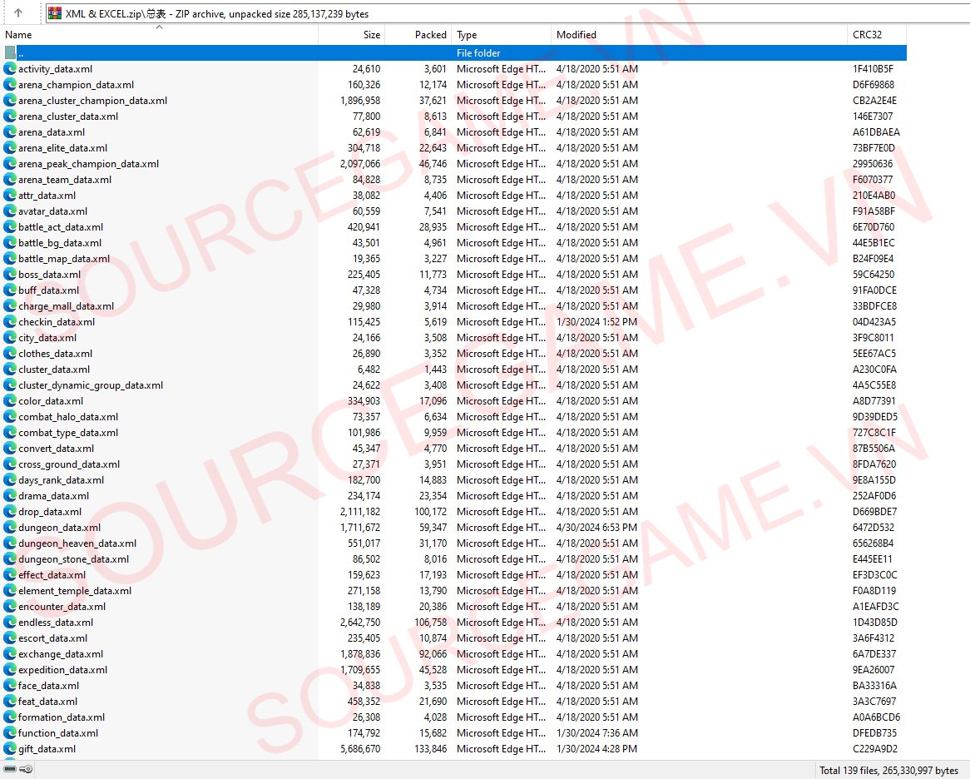Select the checkin_data.xml file row

click(57, 322)
